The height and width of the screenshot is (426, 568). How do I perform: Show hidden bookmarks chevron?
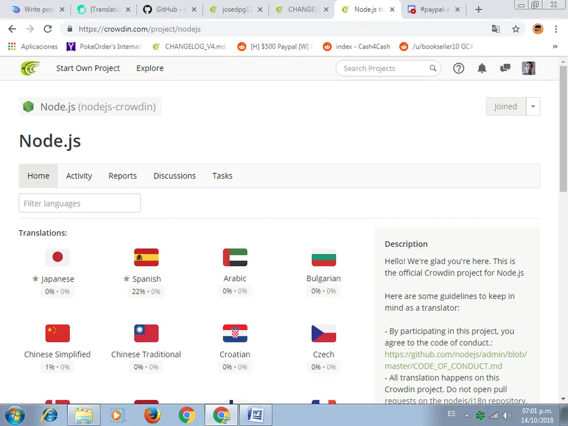pos(555,46)
